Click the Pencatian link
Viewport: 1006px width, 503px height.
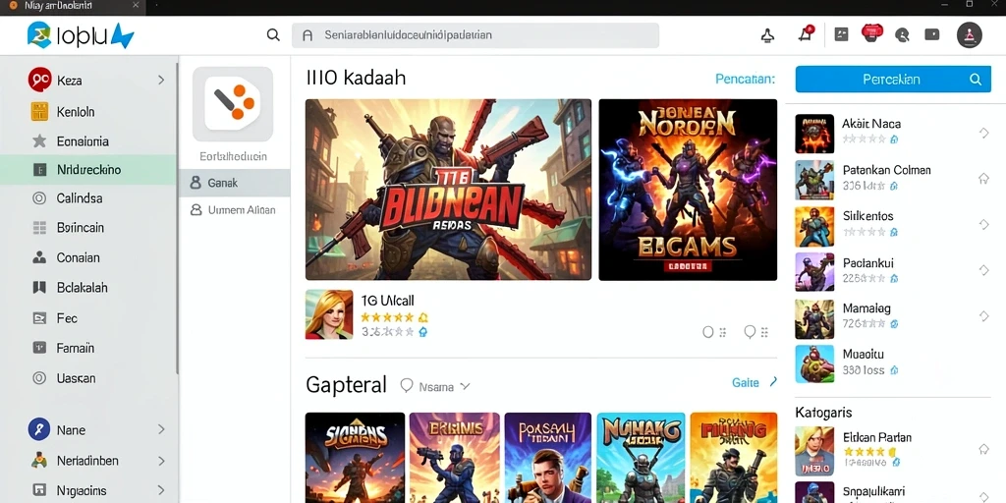(x=745, y=80)
